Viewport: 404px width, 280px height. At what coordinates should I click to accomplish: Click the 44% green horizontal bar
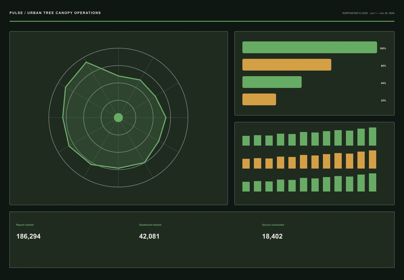pos(272,82)
